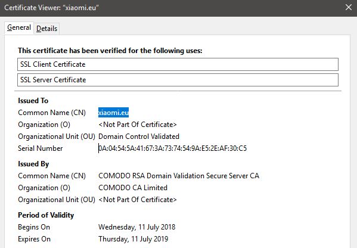Click the COMODO CA Limited organization value

tap(133, 188)
